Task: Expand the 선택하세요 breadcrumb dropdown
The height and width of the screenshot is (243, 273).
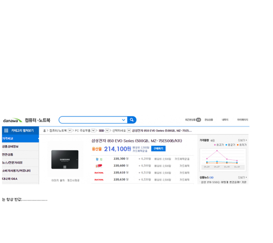Action: 129,130
